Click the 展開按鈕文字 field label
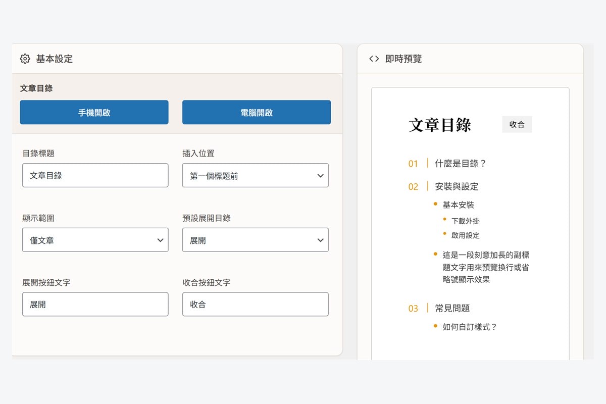This screenshot has width=606, height=404. [46, 282]
